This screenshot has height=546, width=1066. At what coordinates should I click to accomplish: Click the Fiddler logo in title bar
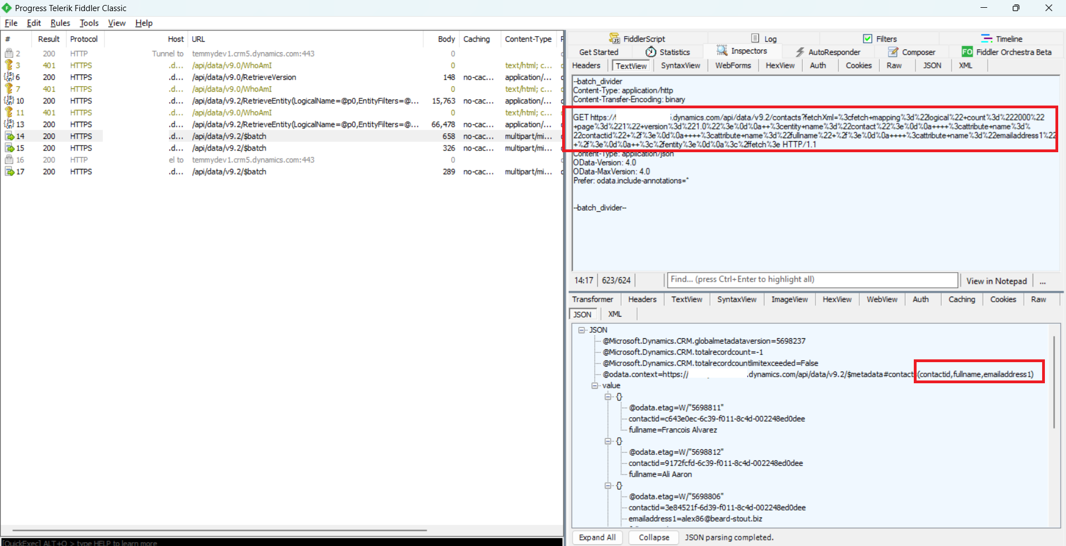[x=7, y=8]
